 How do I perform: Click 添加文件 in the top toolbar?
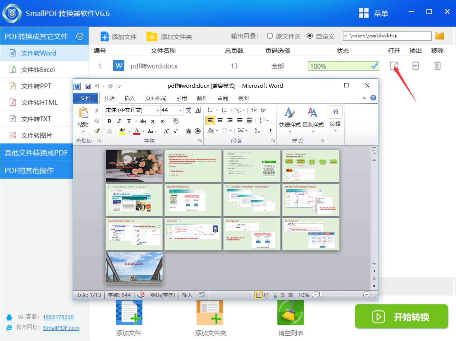[119, 37]
